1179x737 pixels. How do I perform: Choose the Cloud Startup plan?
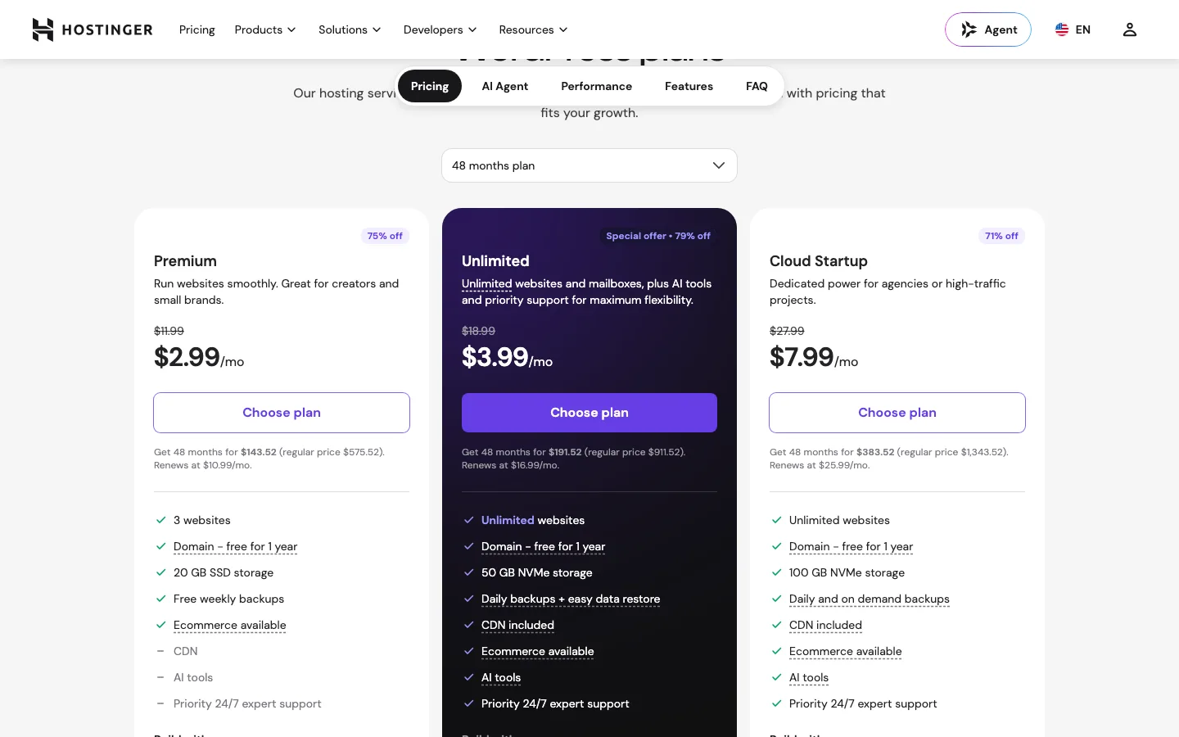coord(897,413)
